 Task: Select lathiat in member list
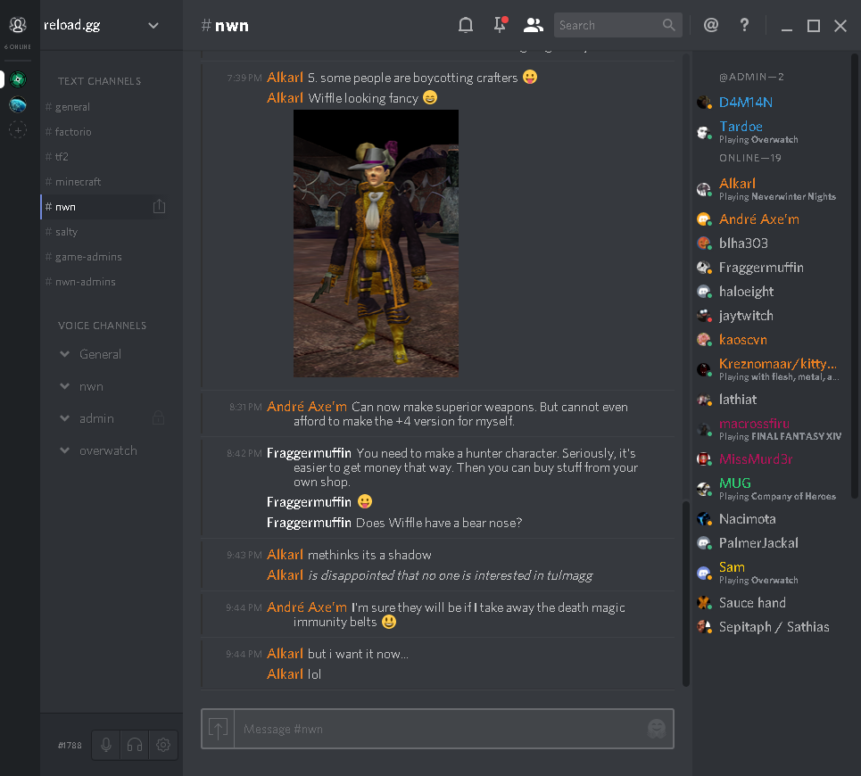click(772, 399)
